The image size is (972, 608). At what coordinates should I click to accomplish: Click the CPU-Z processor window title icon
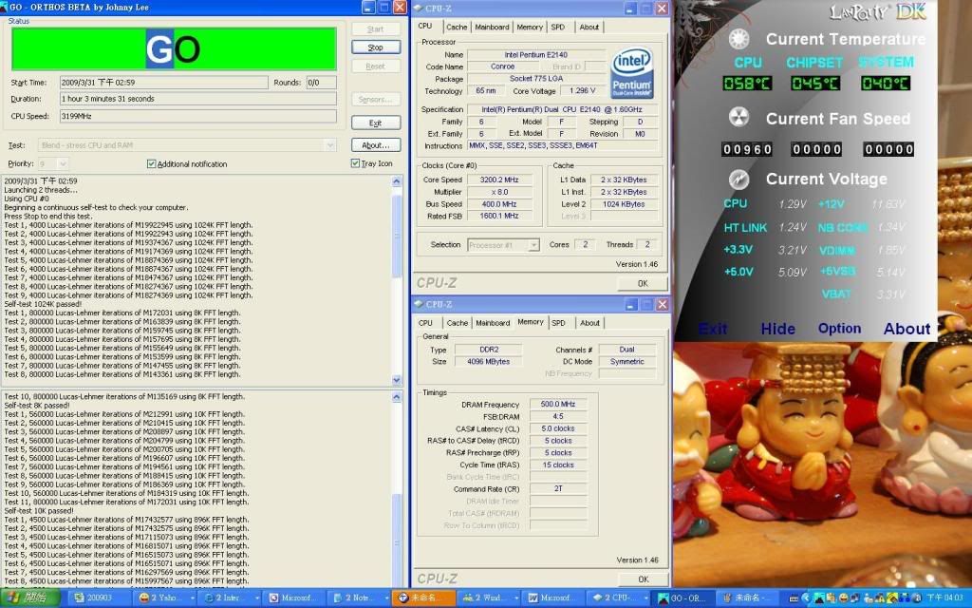tap(418, 8)
